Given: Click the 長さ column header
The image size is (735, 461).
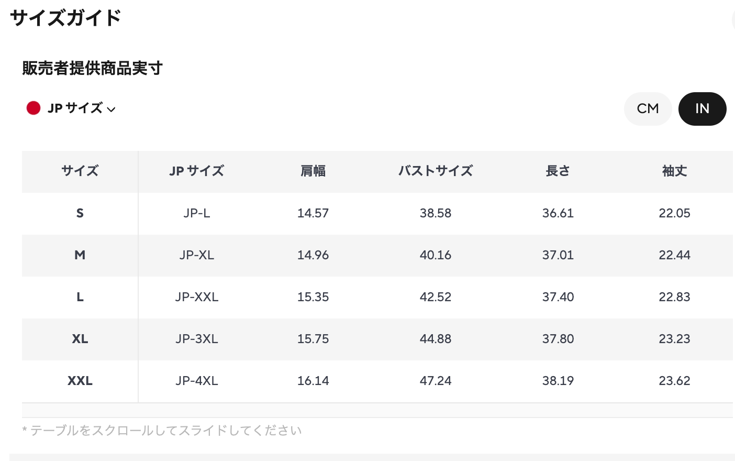Looking at the screenshot, I should pos(558,171).
